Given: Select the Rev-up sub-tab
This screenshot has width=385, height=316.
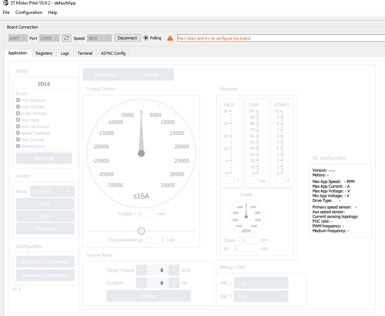Looking at the screenshot, I should 151,74.
